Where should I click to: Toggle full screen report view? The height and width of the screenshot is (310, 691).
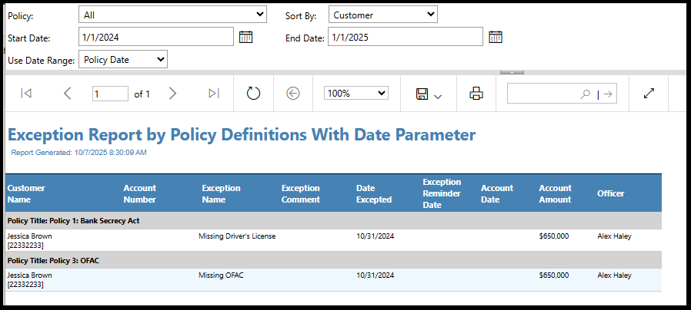point(649,94)
